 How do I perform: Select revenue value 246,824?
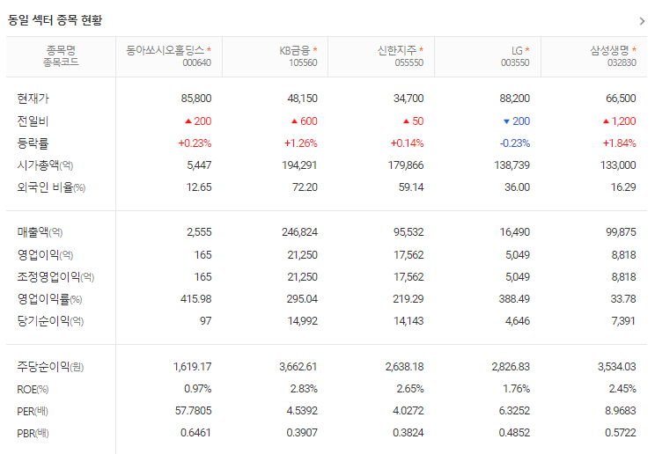[x=299, y=232]
